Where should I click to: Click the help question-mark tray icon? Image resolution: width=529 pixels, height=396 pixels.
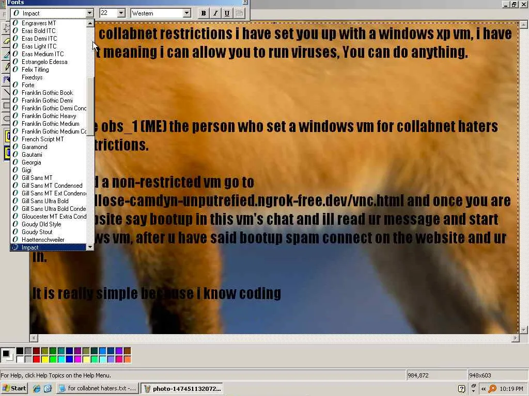461,389
